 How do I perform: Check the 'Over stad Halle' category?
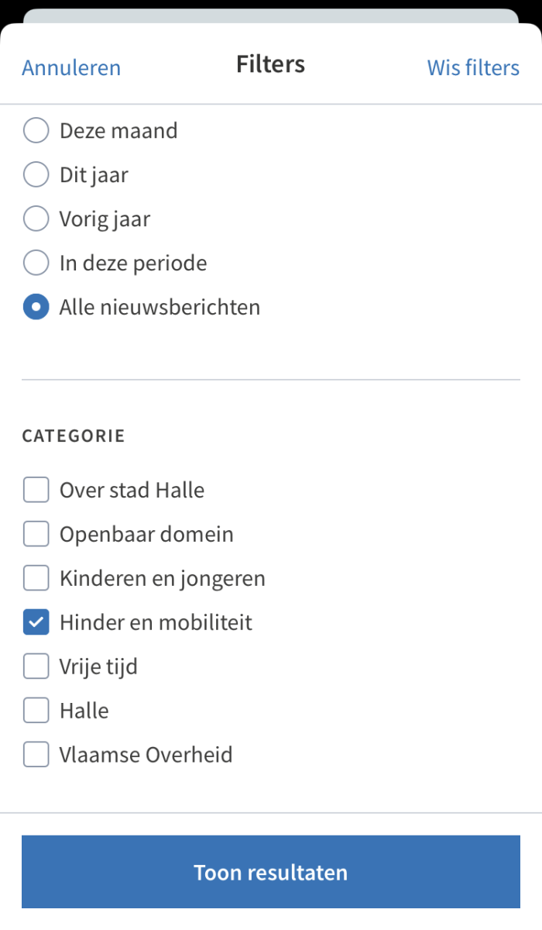click(x=35, y=490)
